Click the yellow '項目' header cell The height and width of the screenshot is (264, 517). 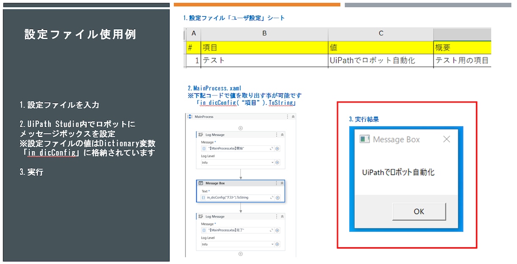[x=264, y=48]
